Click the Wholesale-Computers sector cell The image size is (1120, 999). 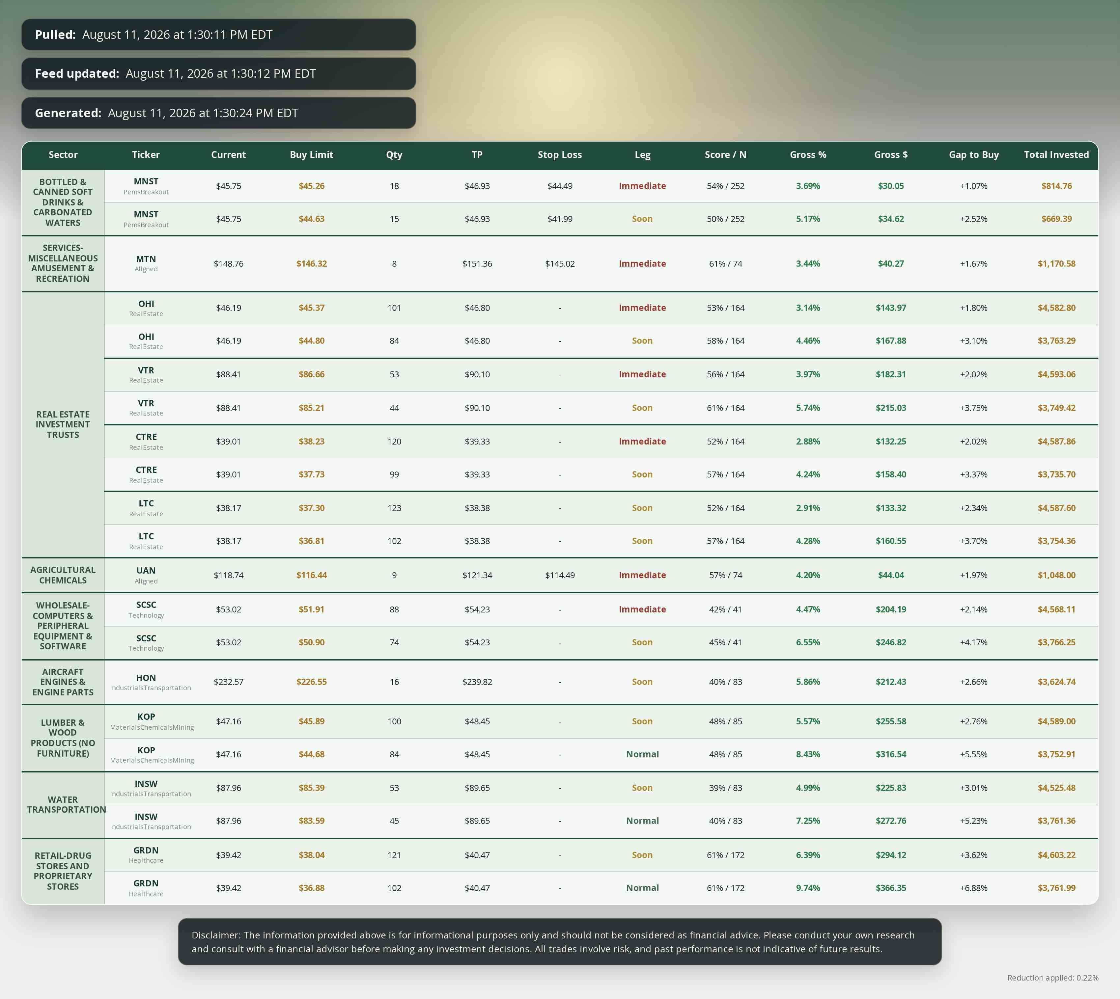tap(63, 626)
